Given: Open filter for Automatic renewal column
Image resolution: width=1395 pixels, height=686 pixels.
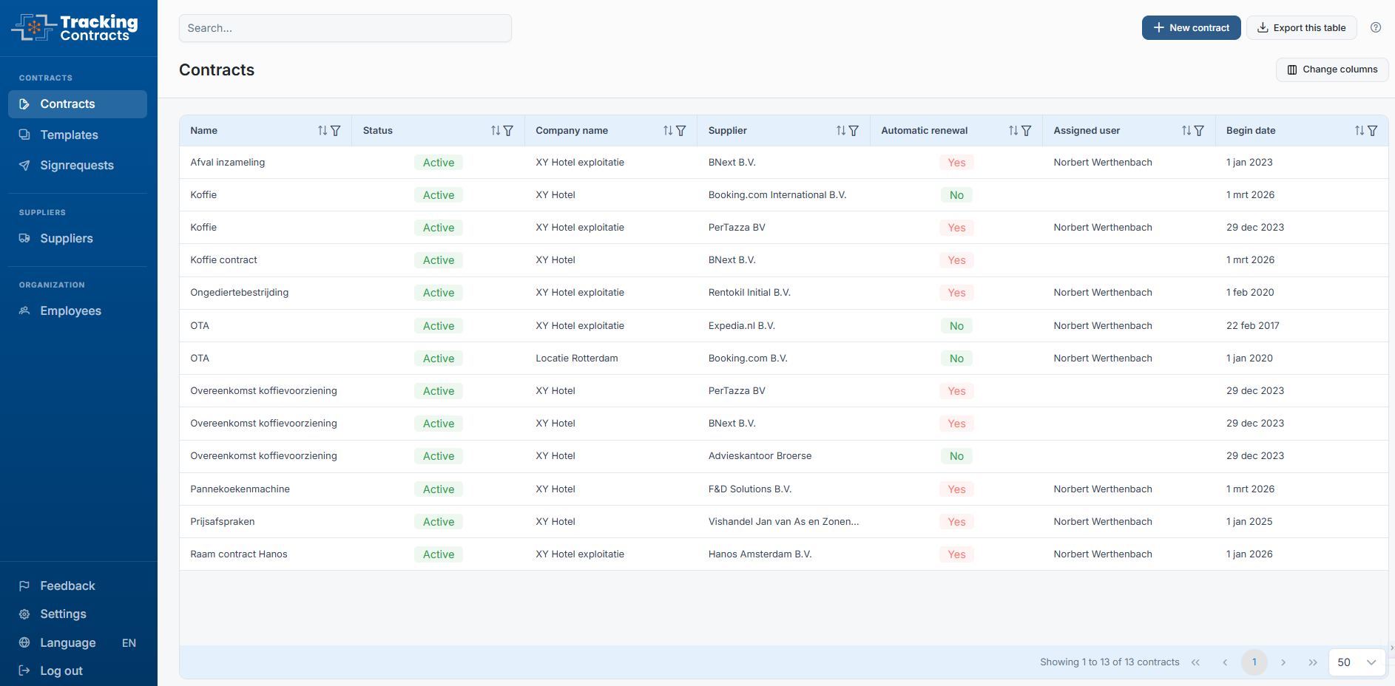Looking at the screenshot, I should (1026, 131).
